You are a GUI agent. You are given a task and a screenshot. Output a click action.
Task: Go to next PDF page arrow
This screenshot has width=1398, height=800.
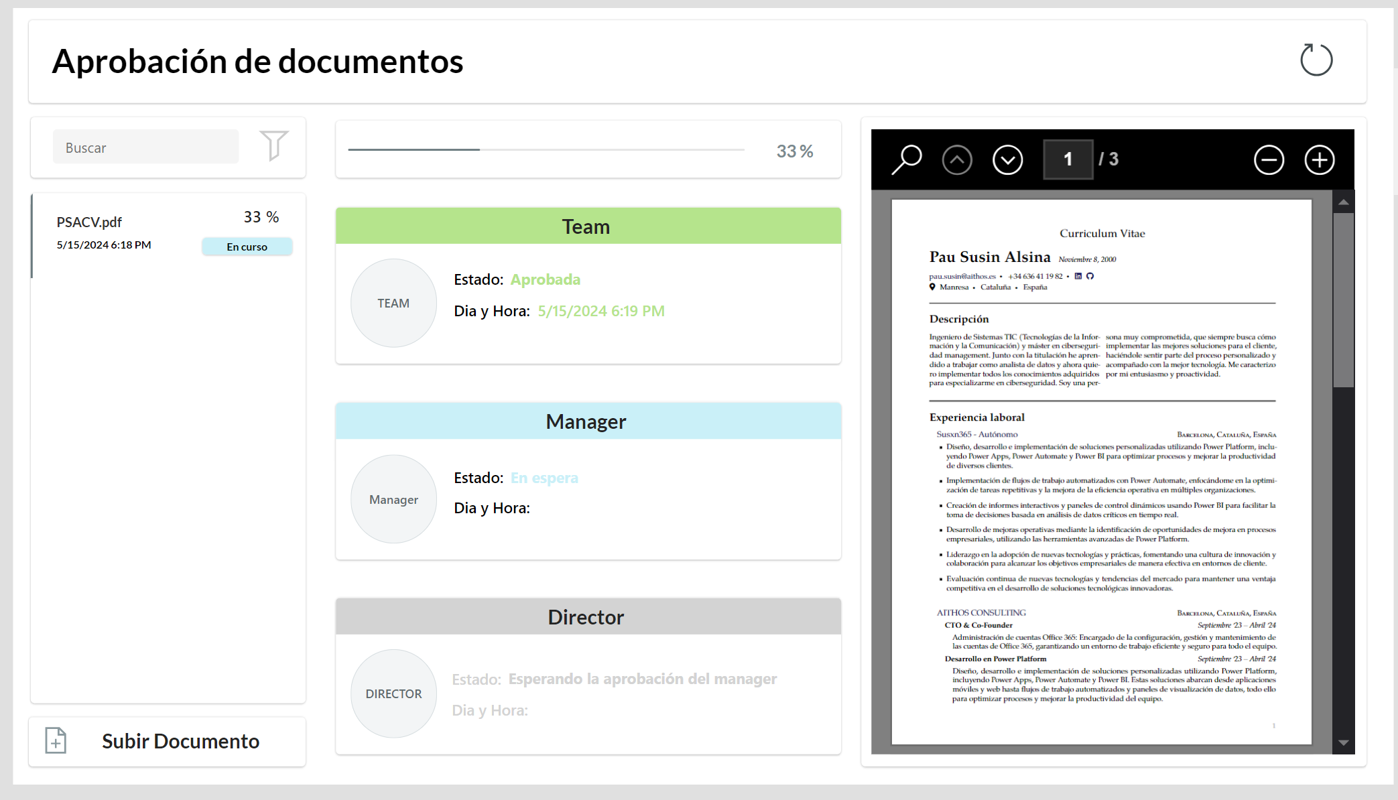(1007, 160)
